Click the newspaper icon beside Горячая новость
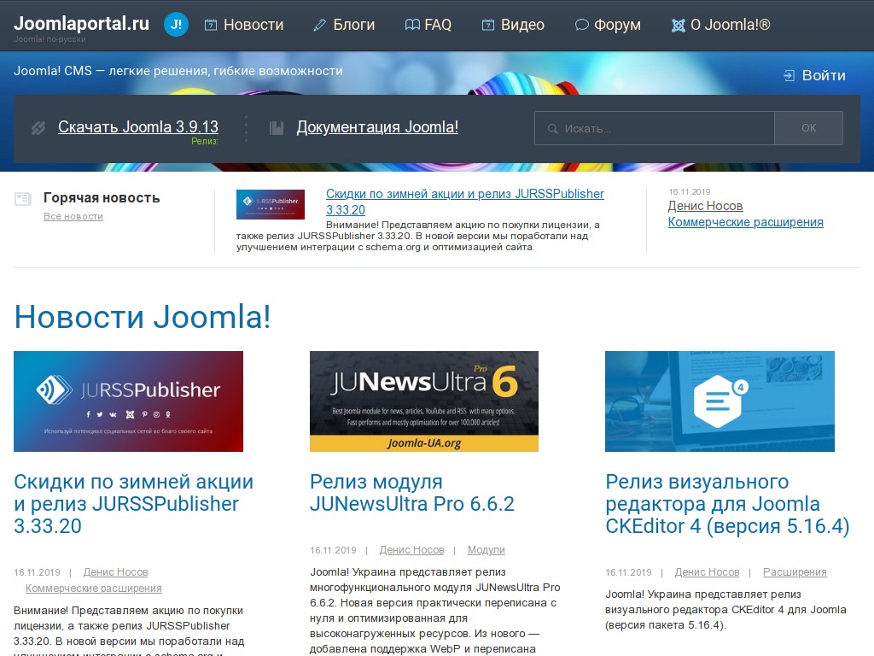Viewport: 874px width, 656px height. [23, 198]
